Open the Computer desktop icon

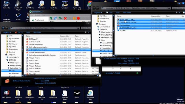pyautogui.click(x=6, y=5)
